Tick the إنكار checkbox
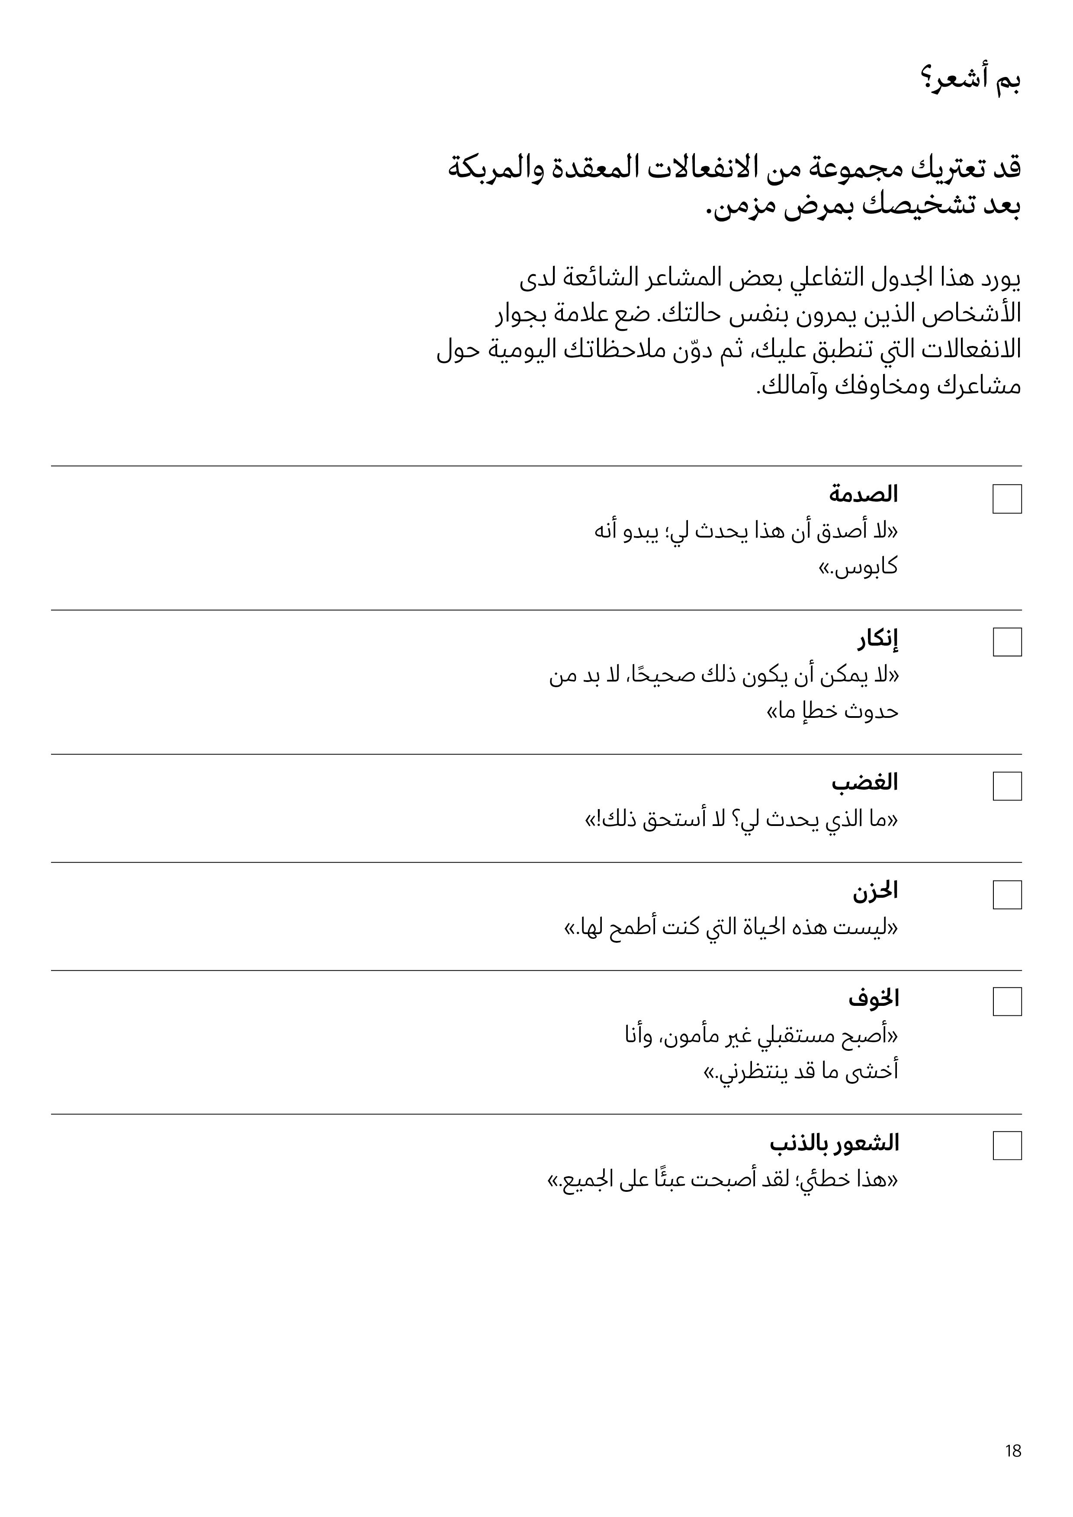 (x=1007, y=642)
